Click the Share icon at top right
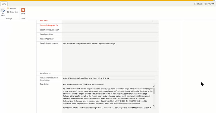 (196, 4)
